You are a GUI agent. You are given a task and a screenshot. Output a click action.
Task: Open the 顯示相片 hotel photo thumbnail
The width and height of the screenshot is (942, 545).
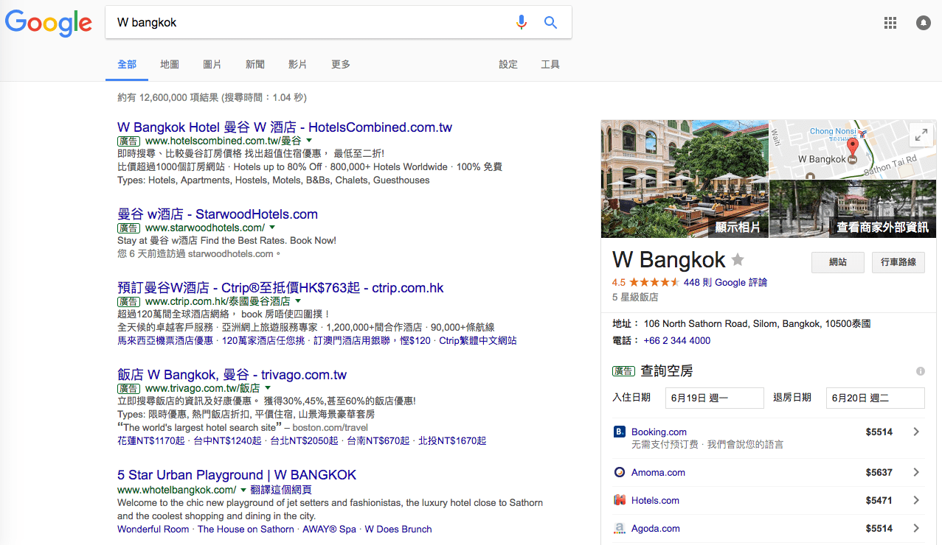tap(685, 178)
